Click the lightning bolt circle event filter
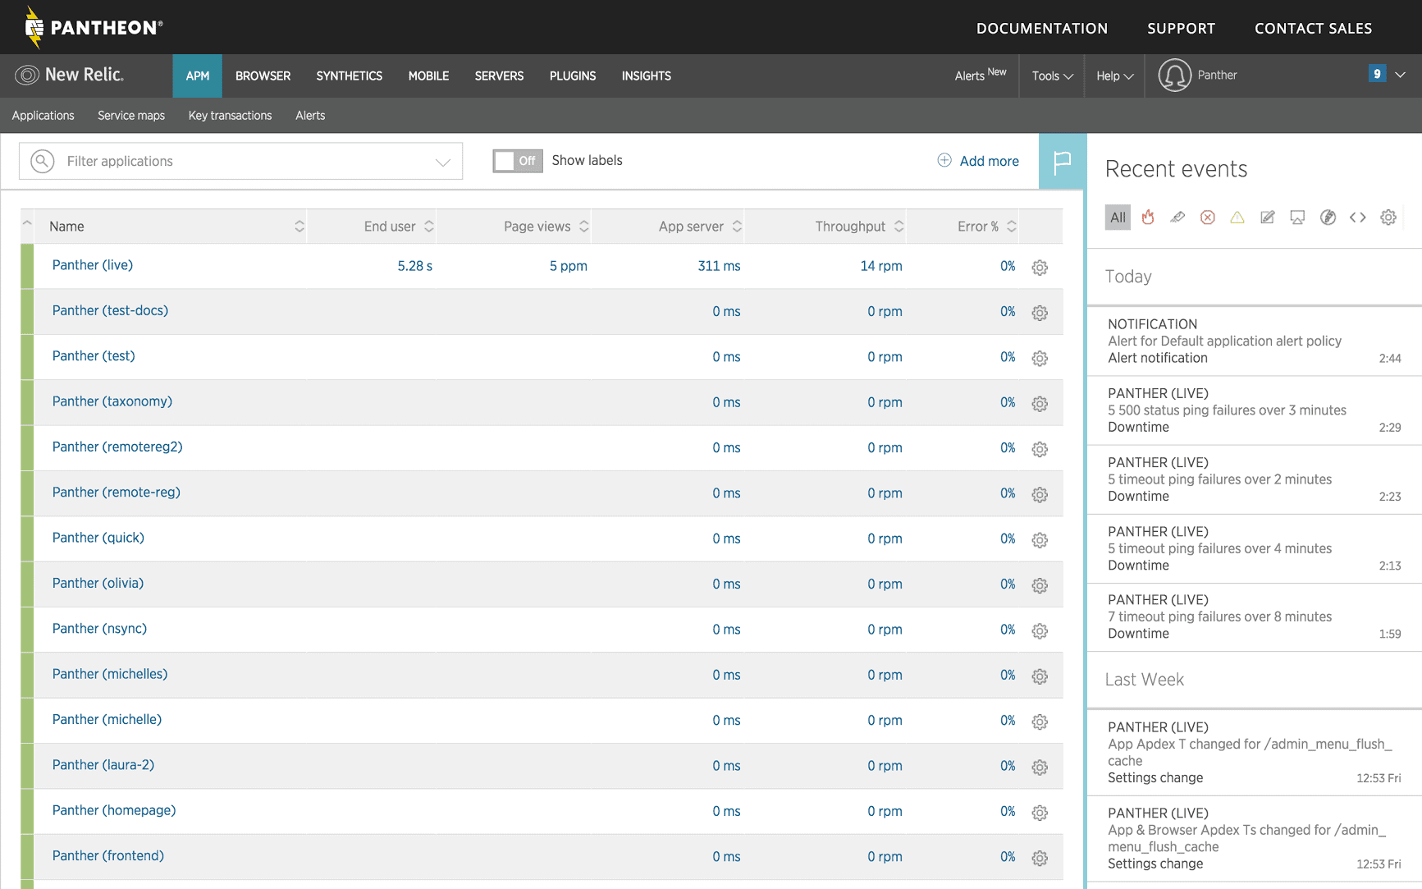 click(x=1328, y=218)
